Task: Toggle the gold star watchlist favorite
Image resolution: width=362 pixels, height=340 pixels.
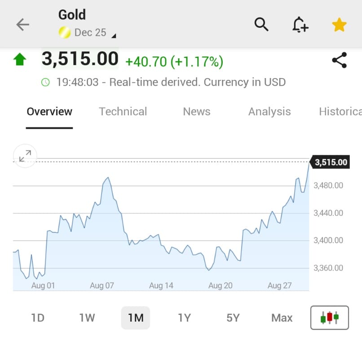Action: click(x=339, y=25)
